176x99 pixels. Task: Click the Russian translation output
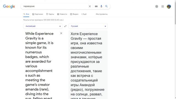point(88,65)
